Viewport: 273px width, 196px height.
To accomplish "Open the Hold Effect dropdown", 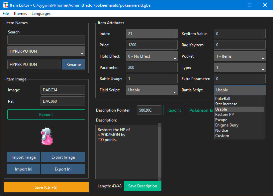I will tap(152, 56).
